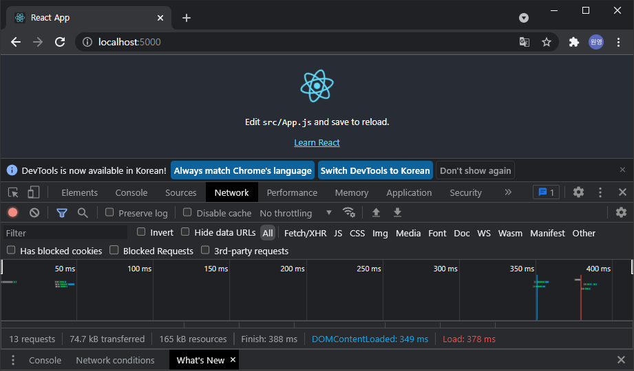Bookmark this page with star icon
This screenshot has height=371, width=634.
pyautogui.click(x=547, y=42)
